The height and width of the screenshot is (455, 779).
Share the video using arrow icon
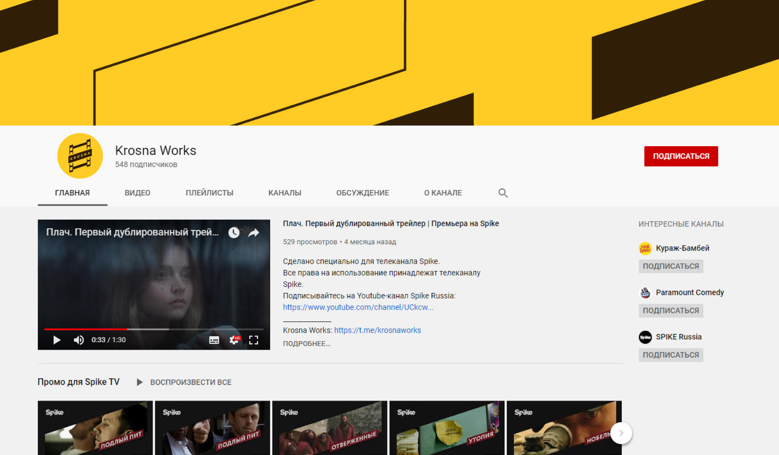click(x=254, y=233)
